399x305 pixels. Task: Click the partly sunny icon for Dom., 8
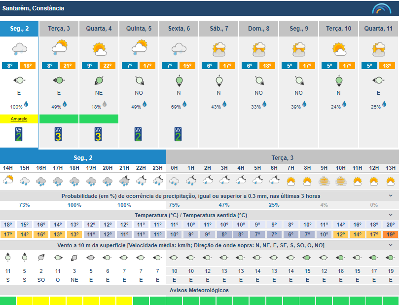(259, 48)
